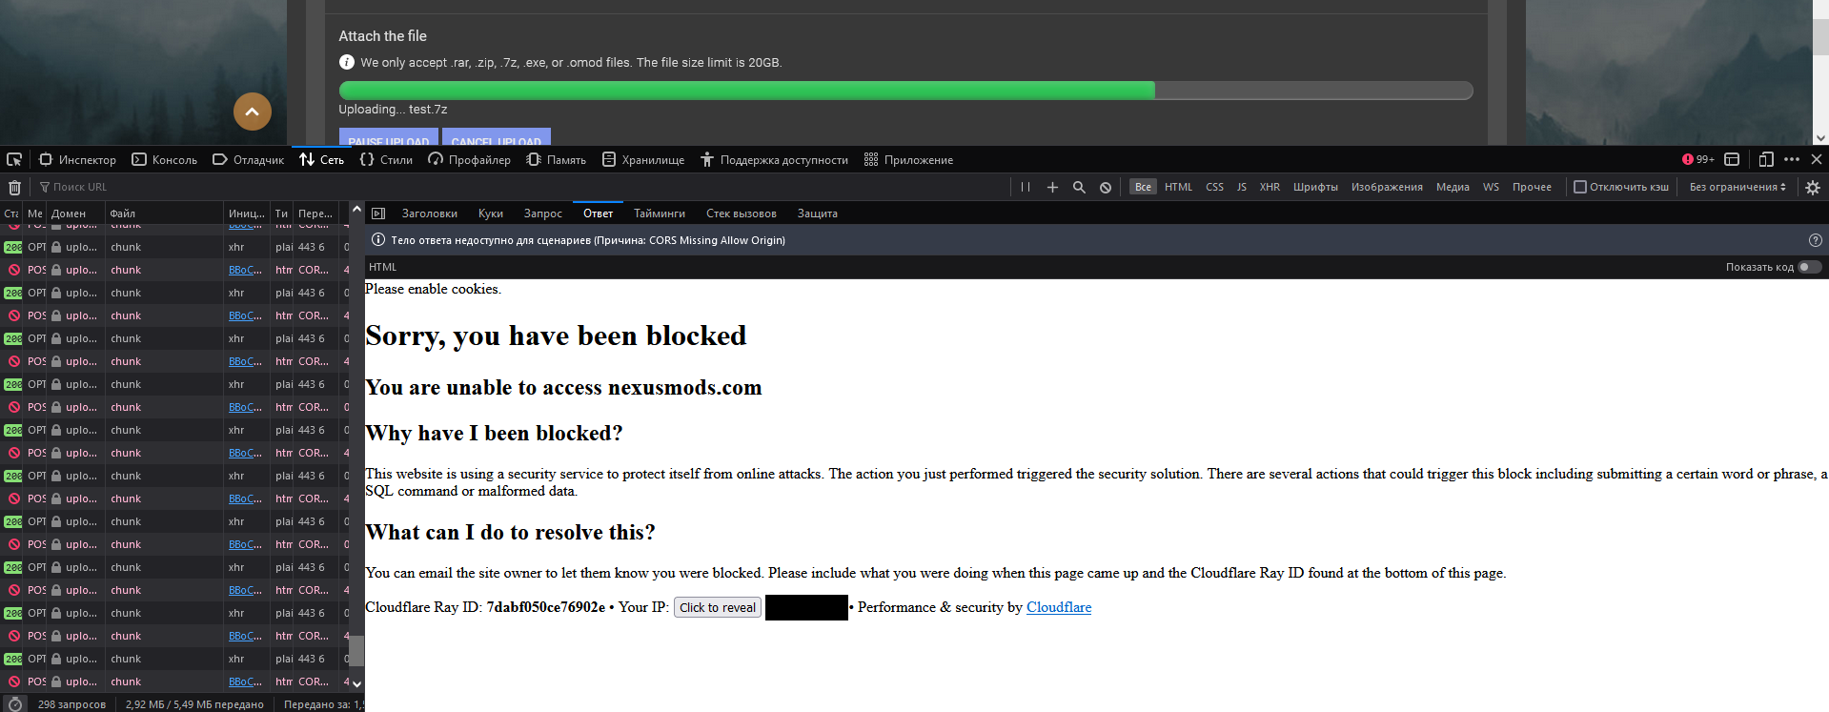Sort requests by the Файл column header
The image size is (1829, 712).
pos(164,214)
